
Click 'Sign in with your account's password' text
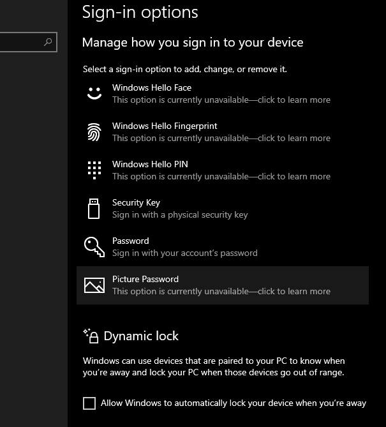click(x=185, y=253)
